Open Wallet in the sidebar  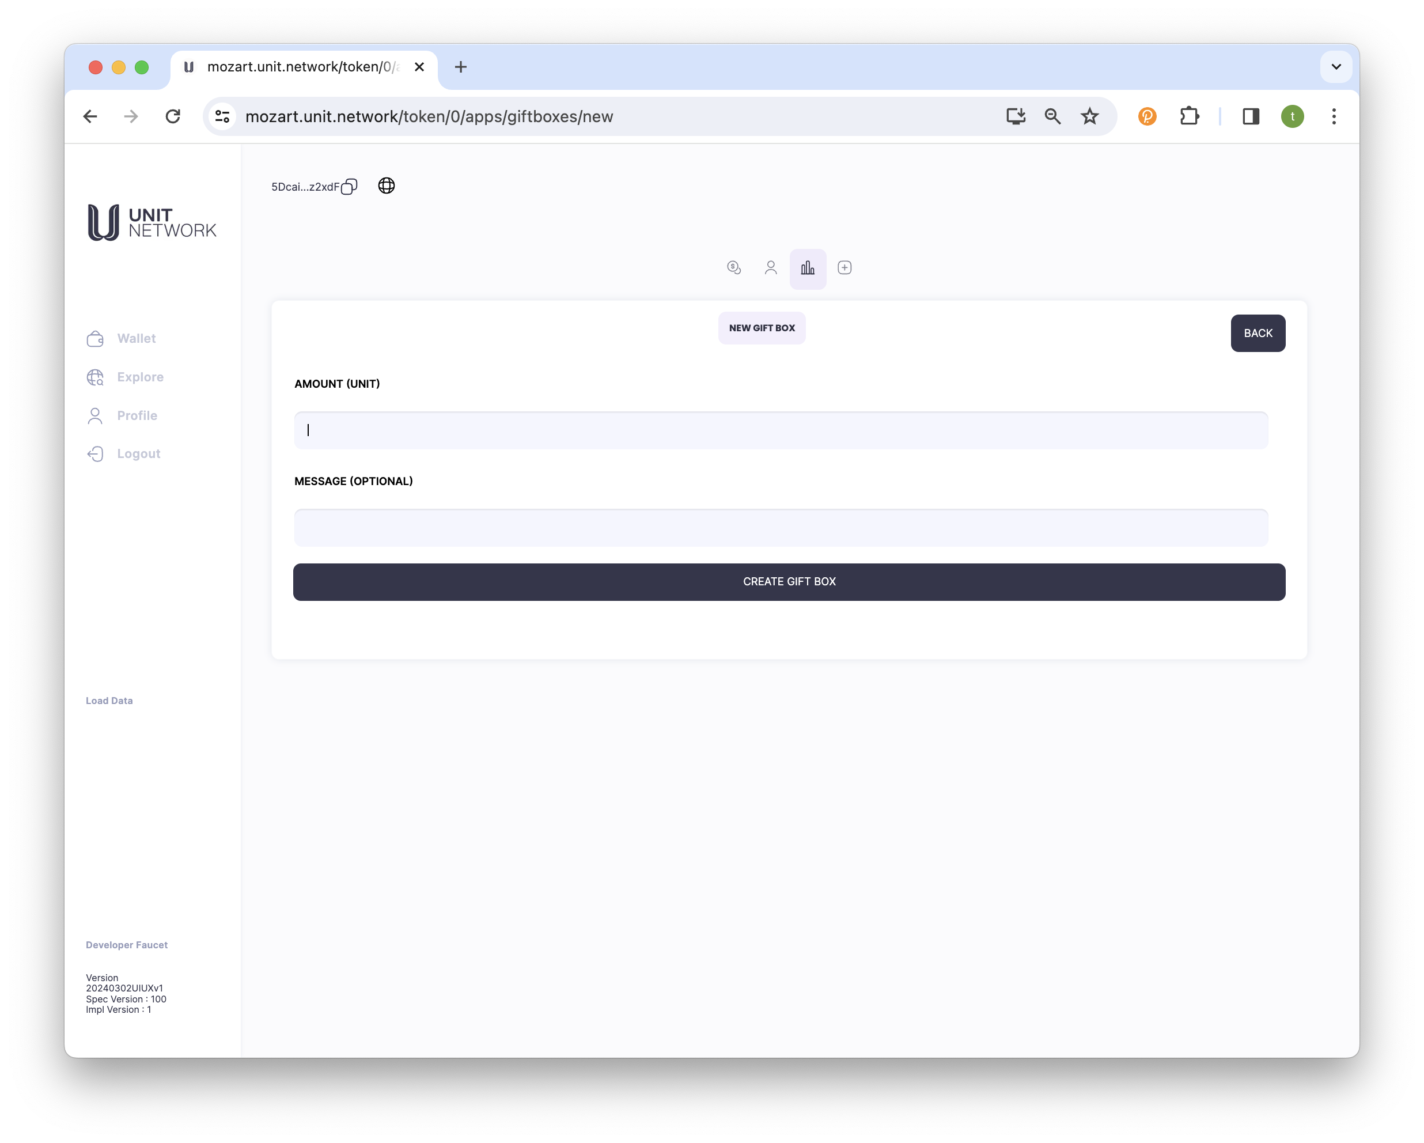(x=135, y=338)
